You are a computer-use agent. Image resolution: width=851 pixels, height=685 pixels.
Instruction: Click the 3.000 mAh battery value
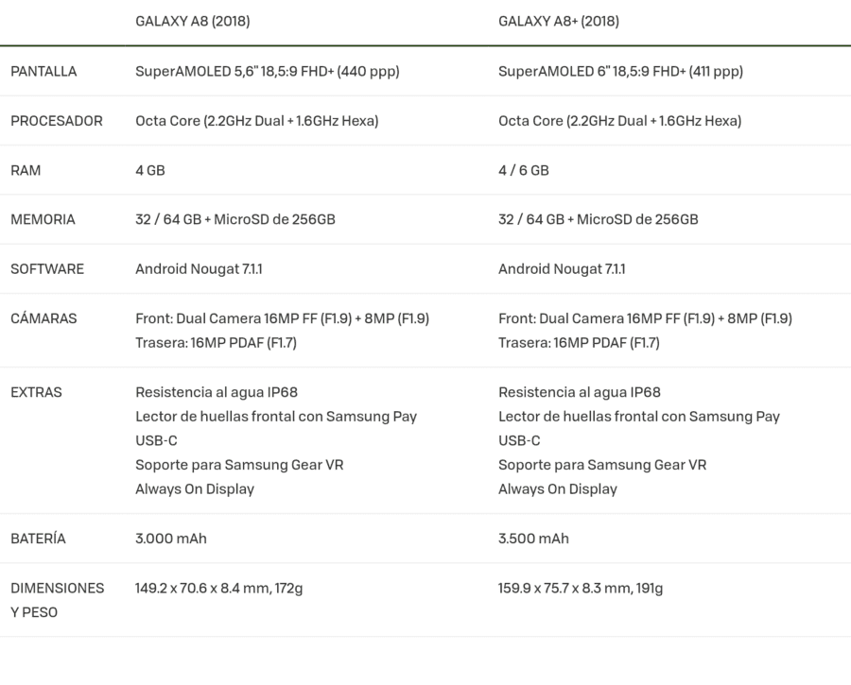[171, 539]
